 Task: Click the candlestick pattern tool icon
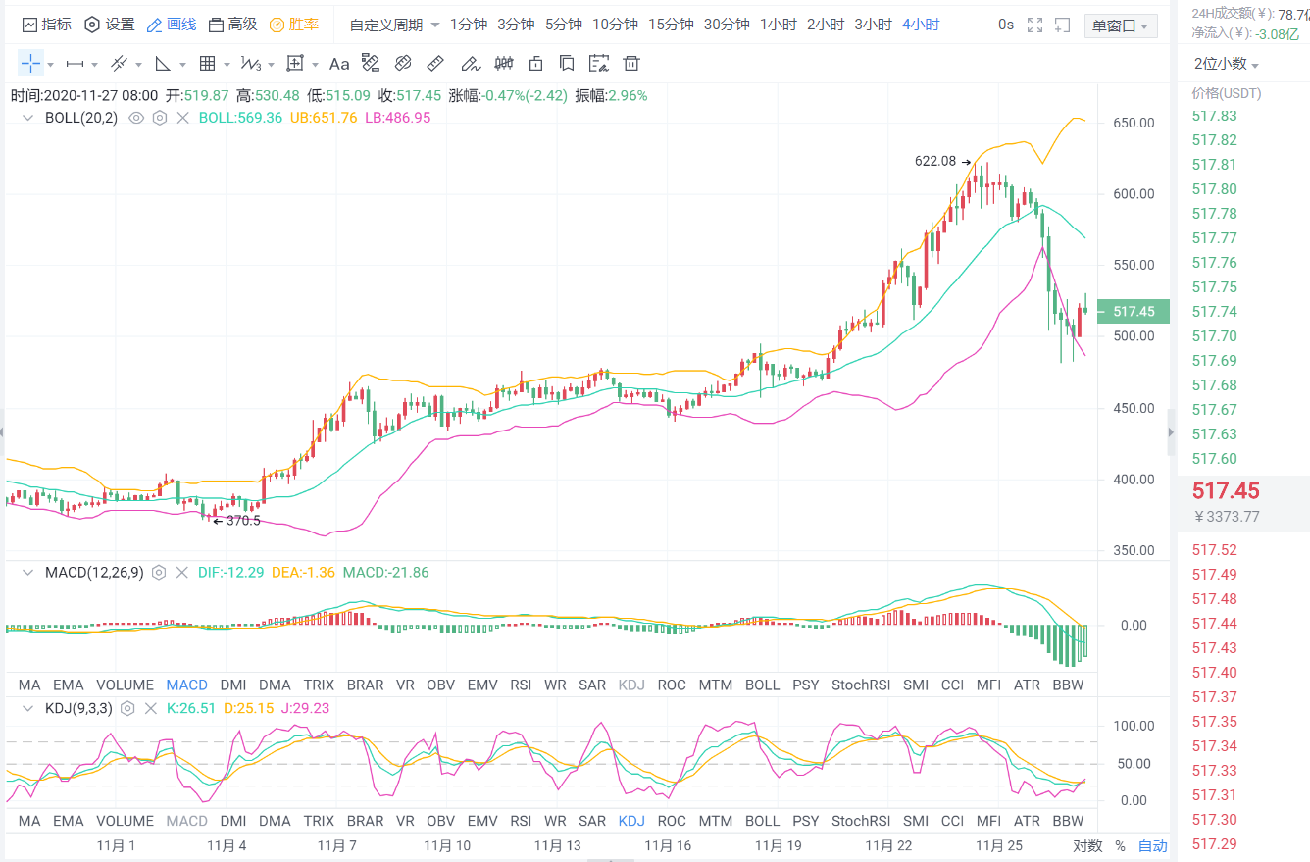click(504, 64)
